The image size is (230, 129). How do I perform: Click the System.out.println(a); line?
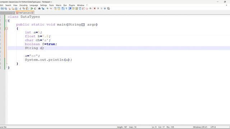[x=49, y=60]
